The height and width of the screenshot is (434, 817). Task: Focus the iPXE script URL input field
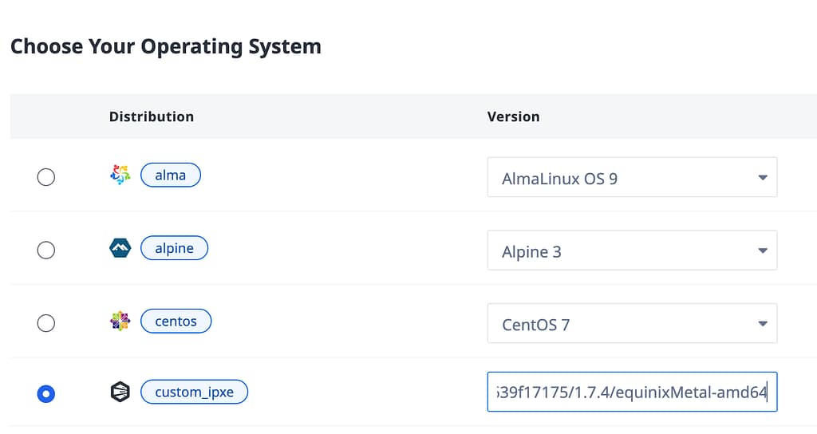coord(631,393)
